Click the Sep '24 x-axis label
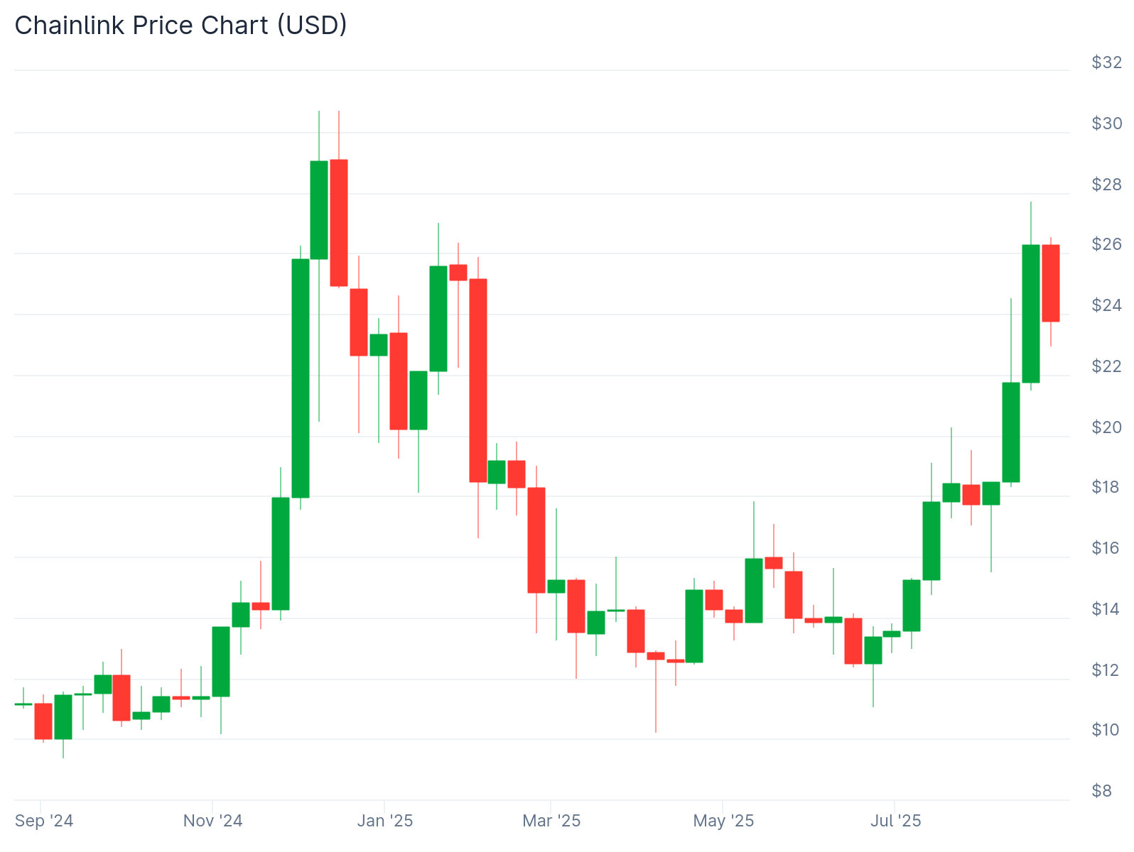 (44, 821)
